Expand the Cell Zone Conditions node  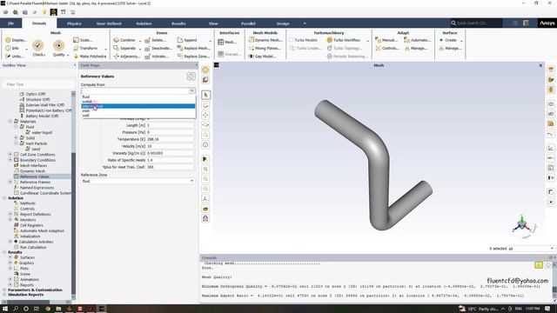10,155
